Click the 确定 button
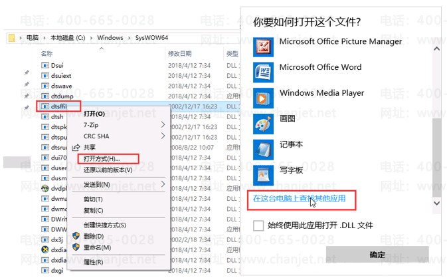The width and height of the screenshot is (447, 280). [x=377, y=255]
